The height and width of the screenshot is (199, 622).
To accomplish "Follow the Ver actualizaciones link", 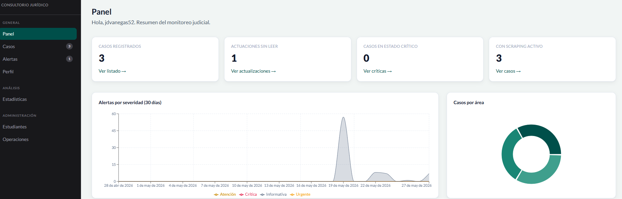I will point(253,71).
